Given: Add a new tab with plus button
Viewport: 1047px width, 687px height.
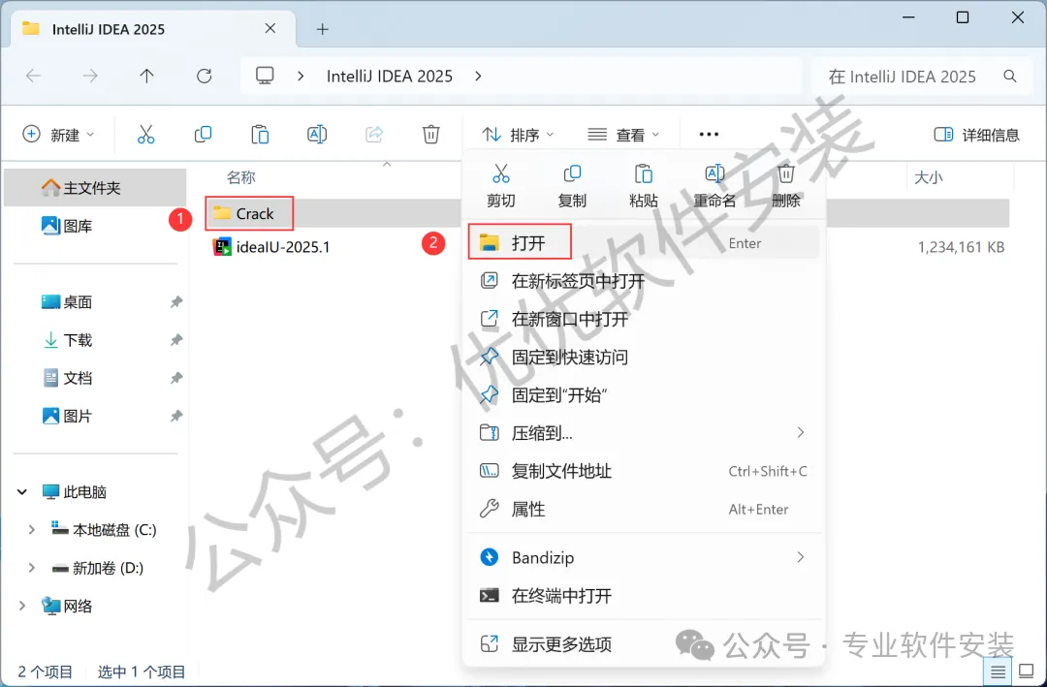Looking at the screenshot, I should [x=323, y=29].
